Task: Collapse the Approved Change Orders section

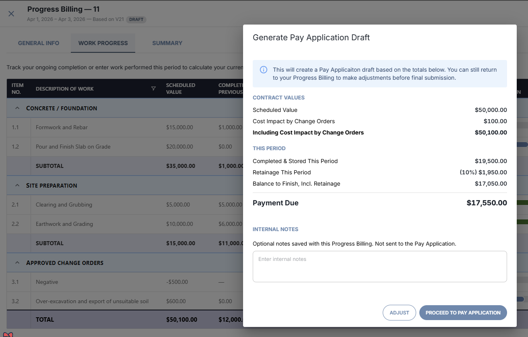Action: click(x=17, y=263)
